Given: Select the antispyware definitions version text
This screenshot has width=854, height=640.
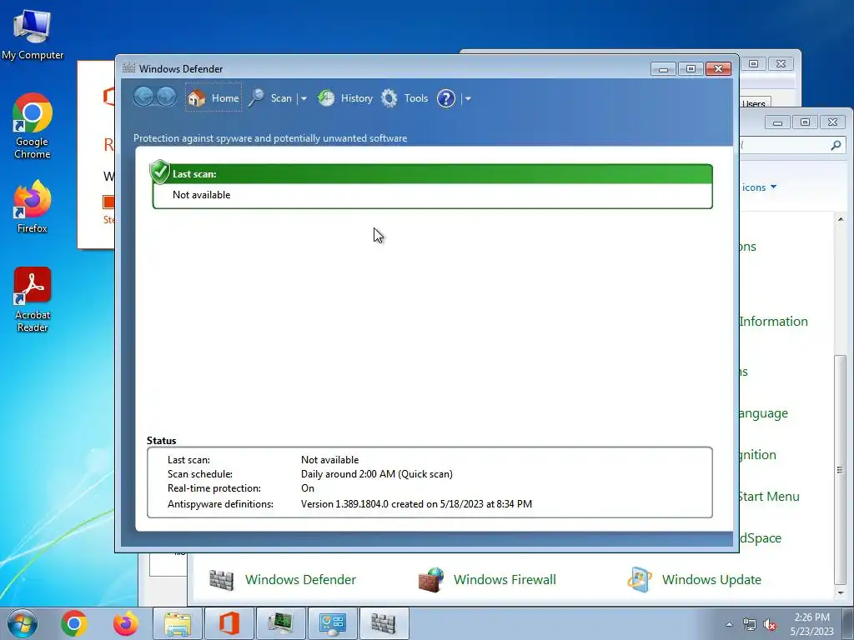Looking at the screenshot, I should tap(416, 504).
